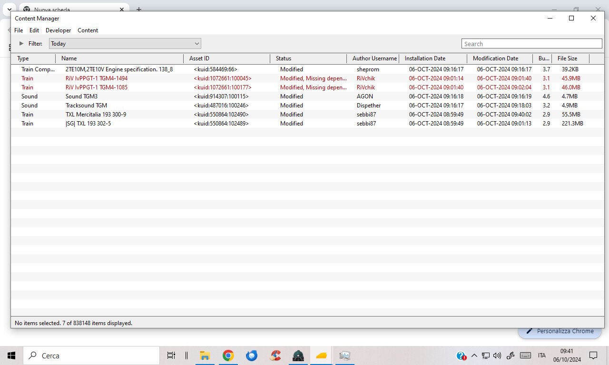Image resolution: width=609 pixels, height=365 pixels.
Task: Click file size 39.2KB
Action: (570, 69)
